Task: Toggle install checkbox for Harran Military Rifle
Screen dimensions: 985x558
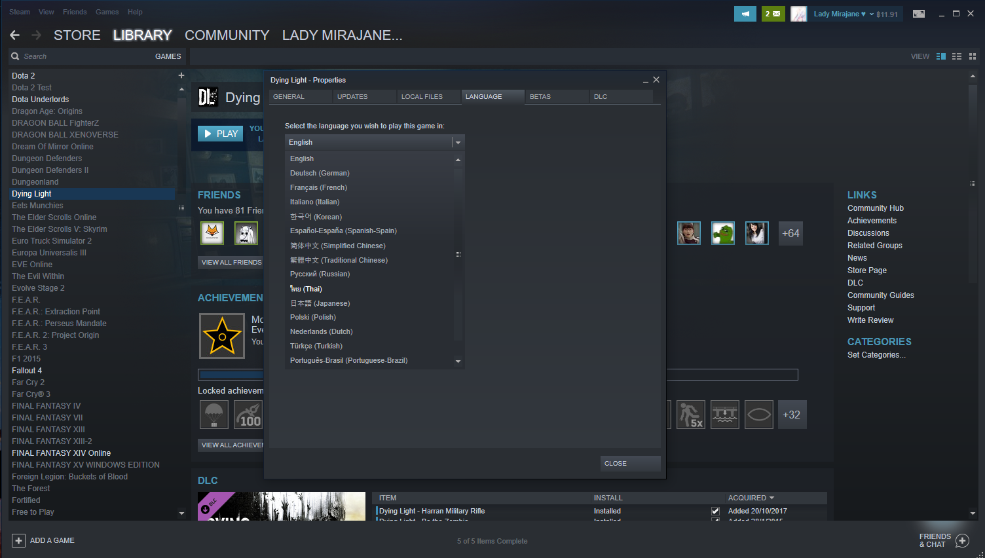Action: (715, 511)
